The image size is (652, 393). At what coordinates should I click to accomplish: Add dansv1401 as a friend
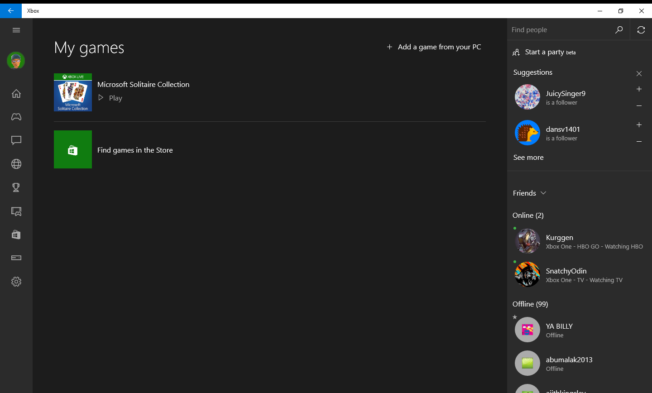point(639,125)
